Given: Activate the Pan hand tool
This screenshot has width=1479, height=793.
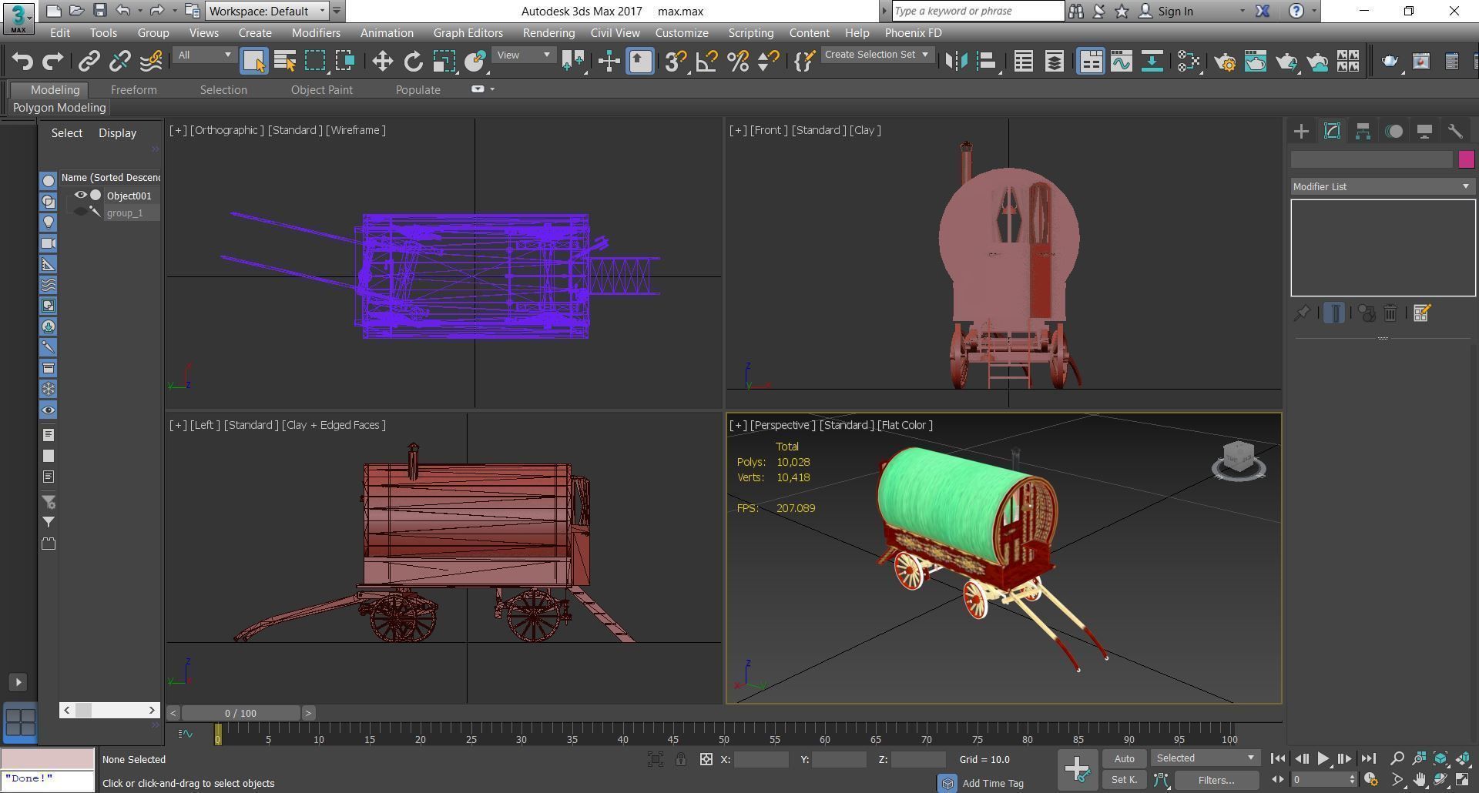Looking at the screenshot, I should tap(1420, 779).
